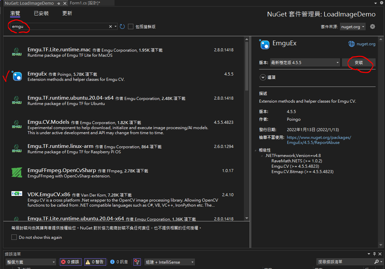Open the search history dropdown arrow
385x269 pixels.
(x=116, y=26)
